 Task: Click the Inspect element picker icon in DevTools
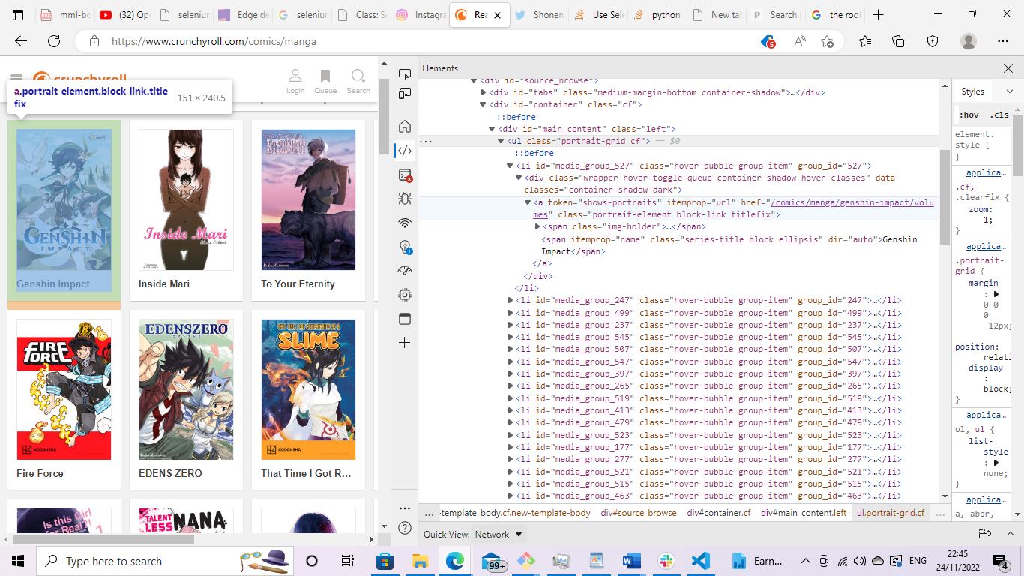[405, 73]
